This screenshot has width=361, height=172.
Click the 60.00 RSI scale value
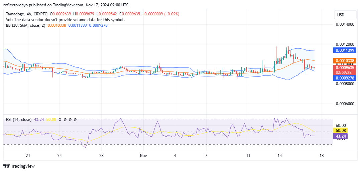pos(341,125)
